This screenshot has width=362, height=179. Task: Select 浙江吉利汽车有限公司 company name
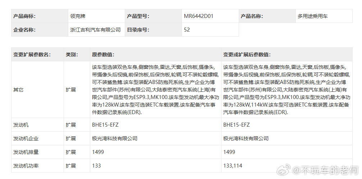pos(95,30)
